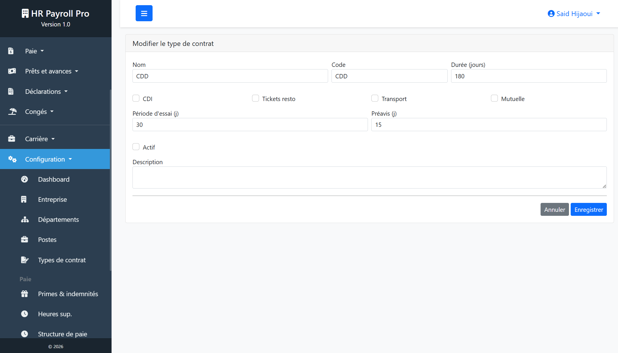618x353 pixels.
Task: Expand the Prêts et avances menu
Action: (x=55, y=71)
